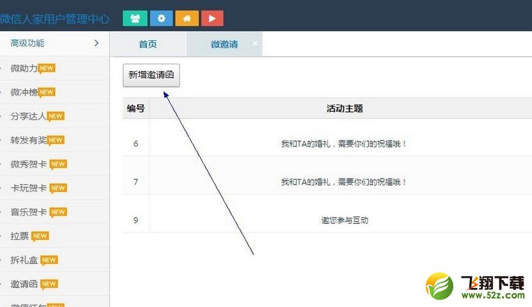Open the blue gear settings button
The height and width of the screenshot is (307, 532).
coord(161,18)
